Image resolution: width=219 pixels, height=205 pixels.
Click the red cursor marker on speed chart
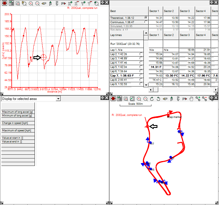(x=43, y=57)
